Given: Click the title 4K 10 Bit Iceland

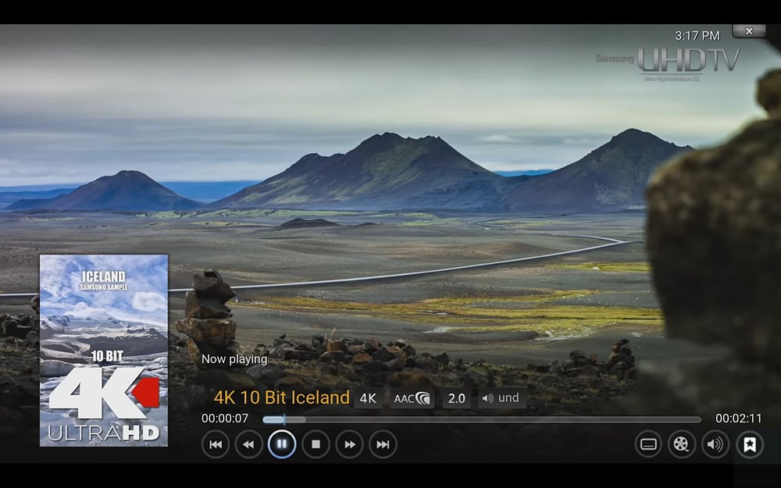Looking at the screenshot, I should (x=282, y=398).
